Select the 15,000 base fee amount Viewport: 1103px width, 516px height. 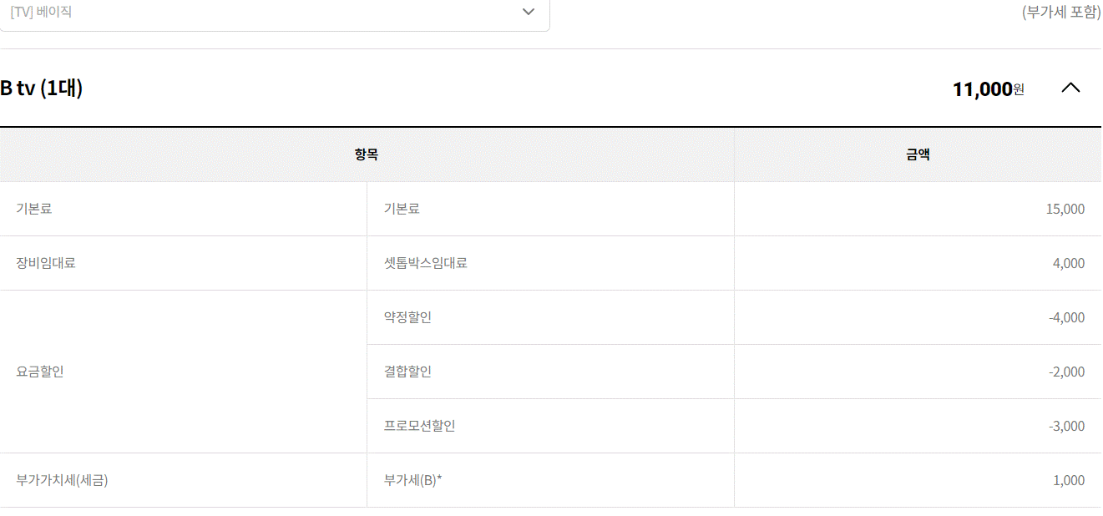tap(1065, 209)
